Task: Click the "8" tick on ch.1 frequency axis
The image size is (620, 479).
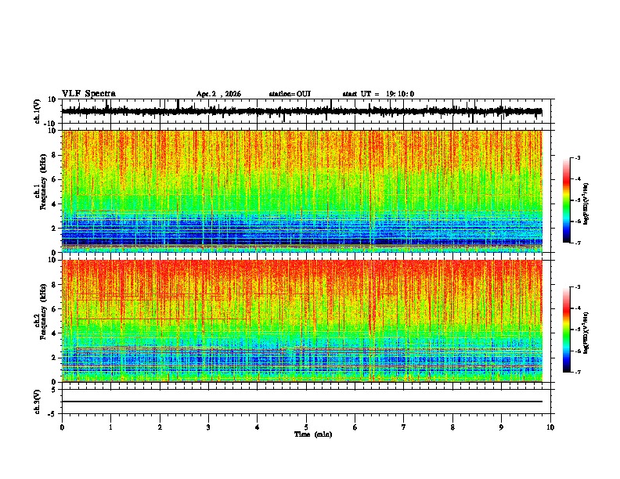Action: (55, 155)
